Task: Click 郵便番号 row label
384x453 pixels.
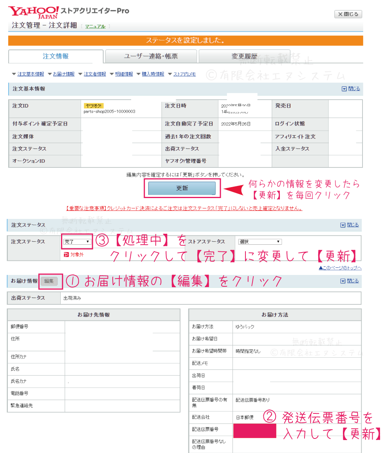Action: (19, 326)
